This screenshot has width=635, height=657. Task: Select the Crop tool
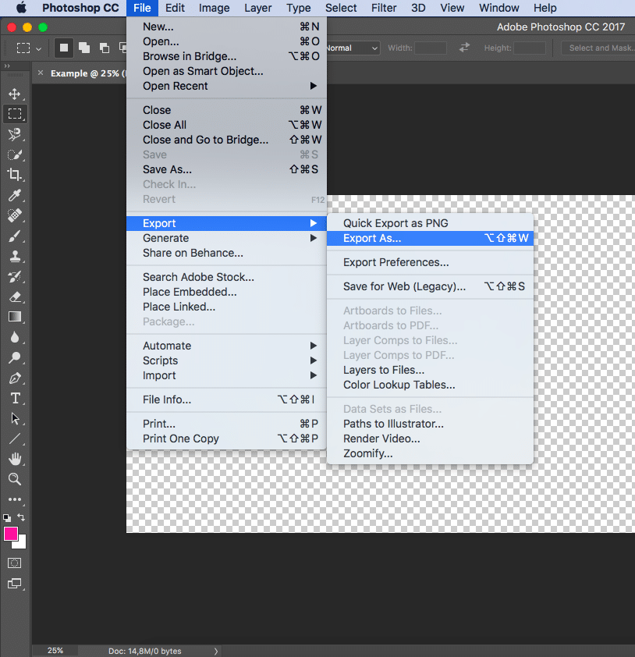point(16,175)
